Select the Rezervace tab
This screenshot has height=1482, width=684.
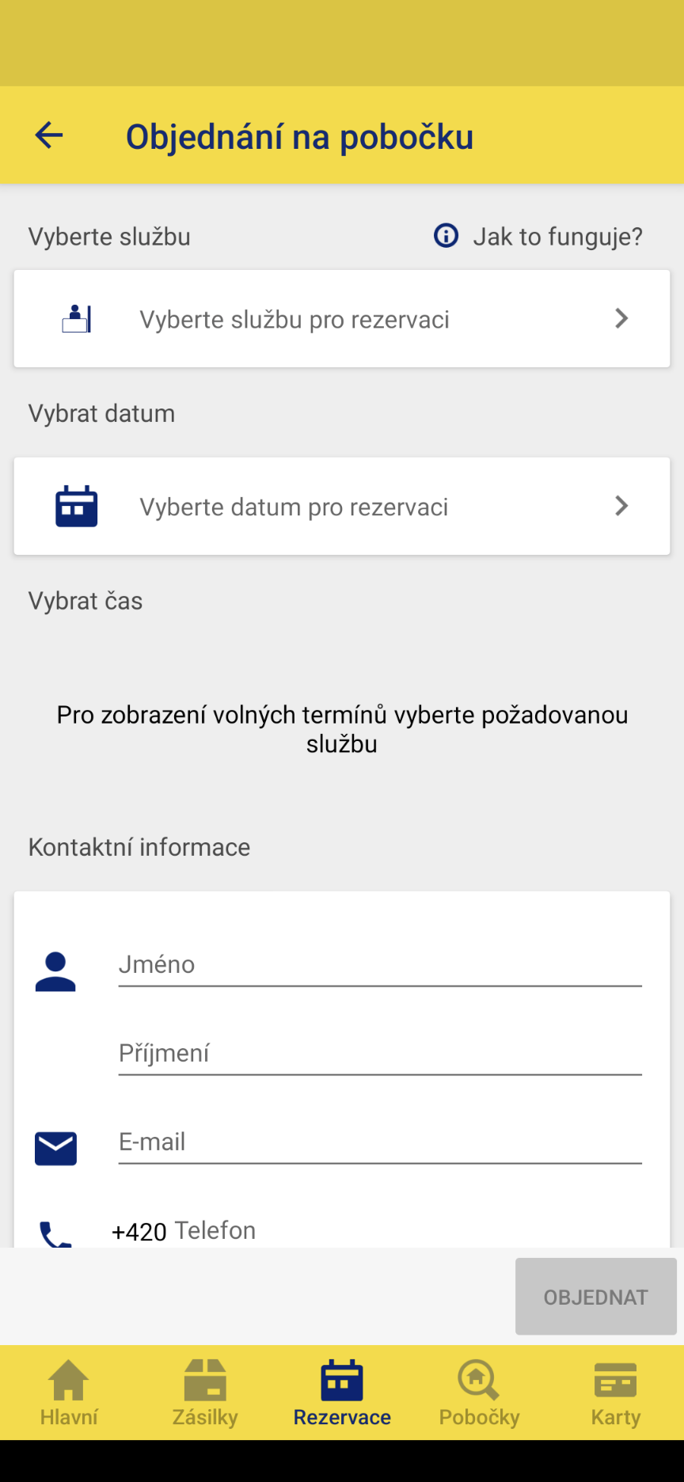point(342,1393)
